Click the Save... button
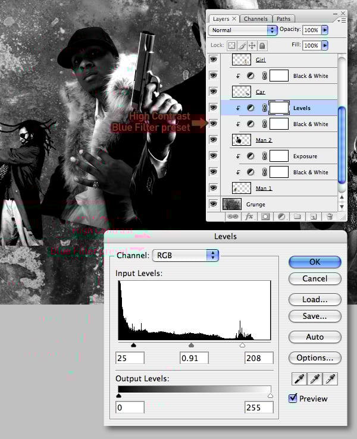Image resolution: width=357 pixels, height=439 pixels. 315,316
